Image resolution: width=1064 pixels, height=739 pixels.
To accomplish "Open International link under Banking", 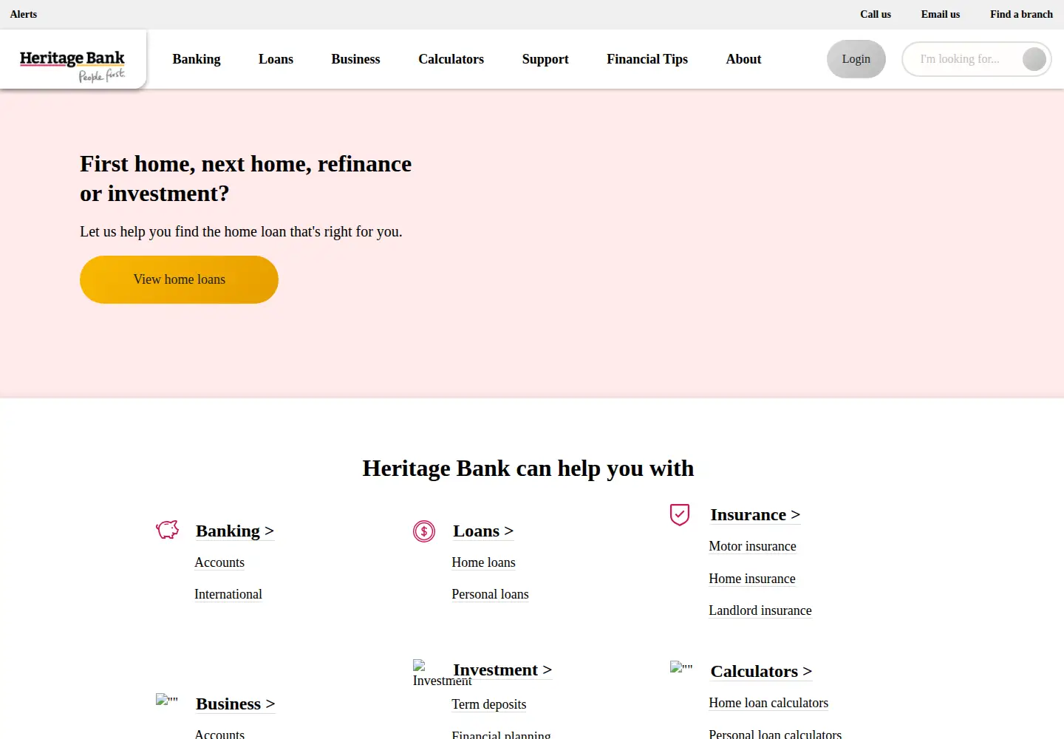I will point(228,594).
